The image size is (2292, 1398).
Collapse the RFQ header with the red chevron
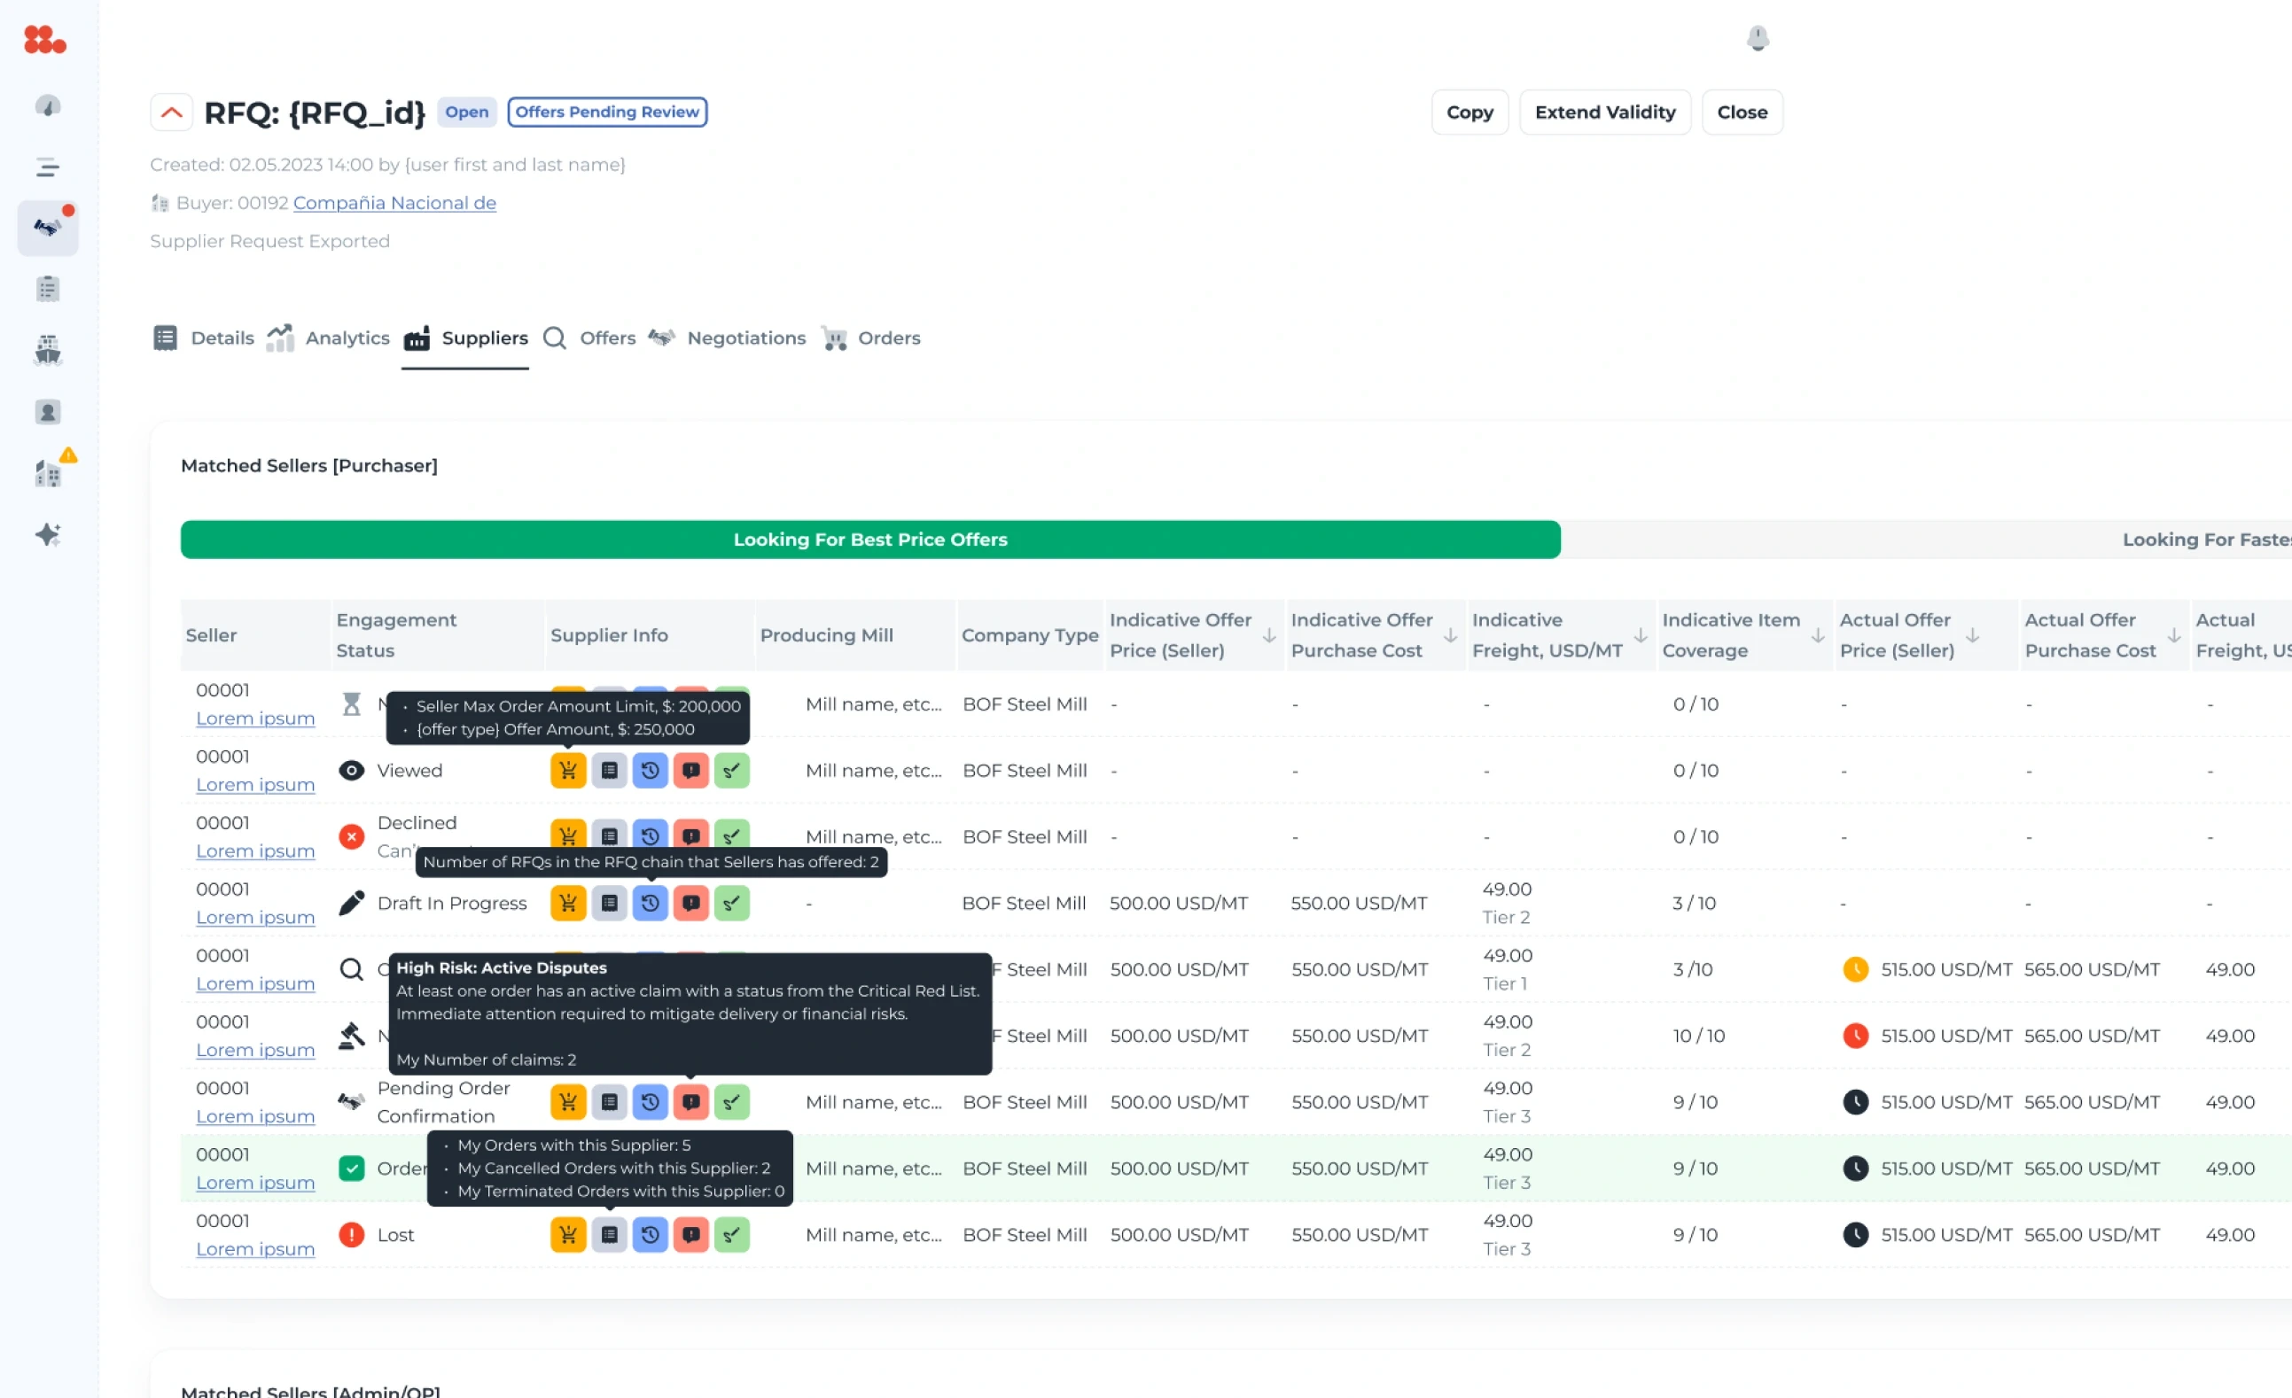coord(171,113)
